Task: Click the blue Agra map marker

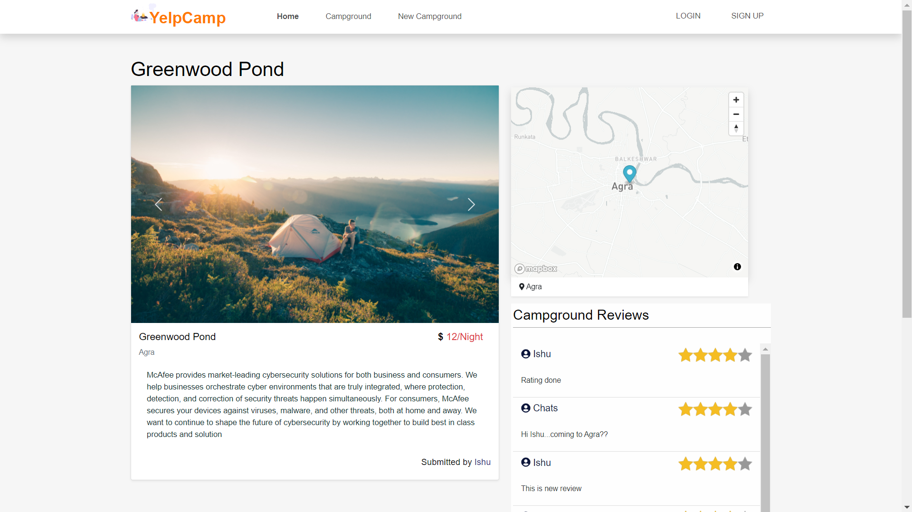Action: pos(629,173)
